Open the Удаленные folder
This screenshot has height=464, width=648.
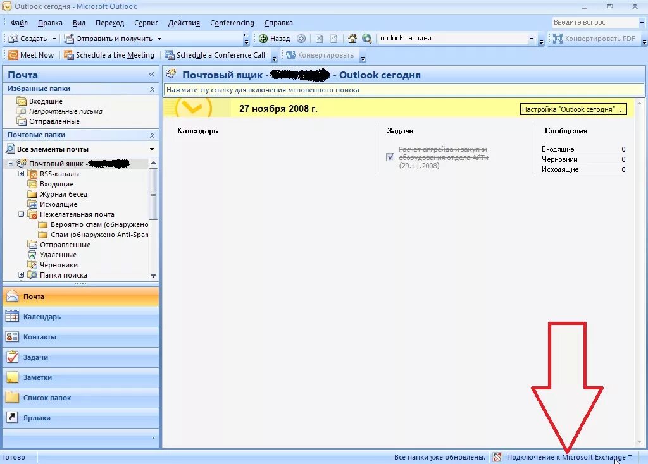click(58, 255)
